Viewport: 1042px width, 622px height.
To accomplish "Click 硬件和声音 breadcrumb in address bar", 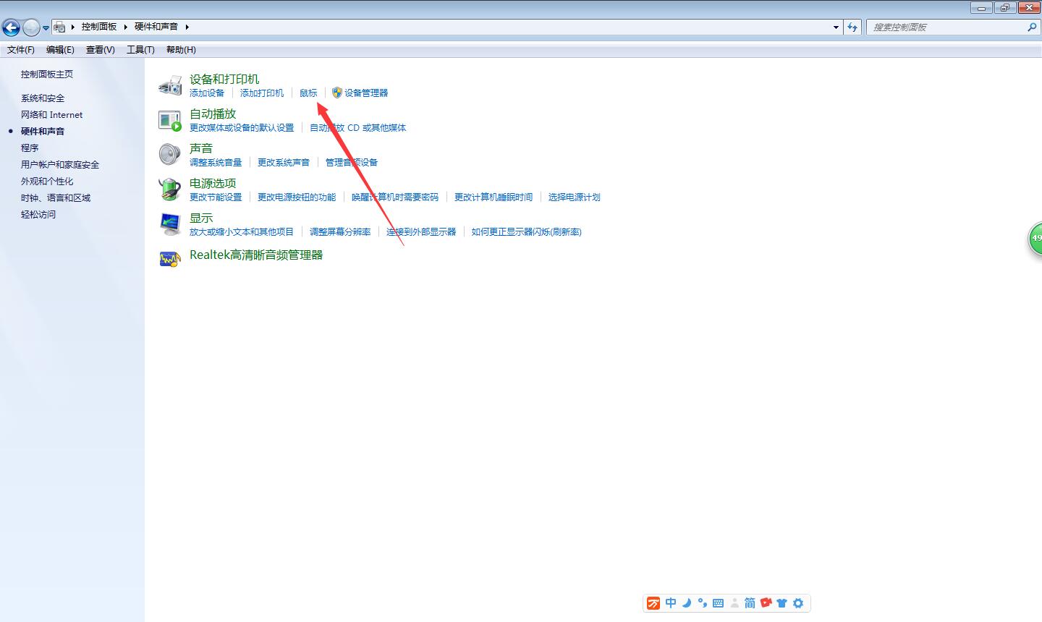I will pyautogui.click(x=156, y=27).
